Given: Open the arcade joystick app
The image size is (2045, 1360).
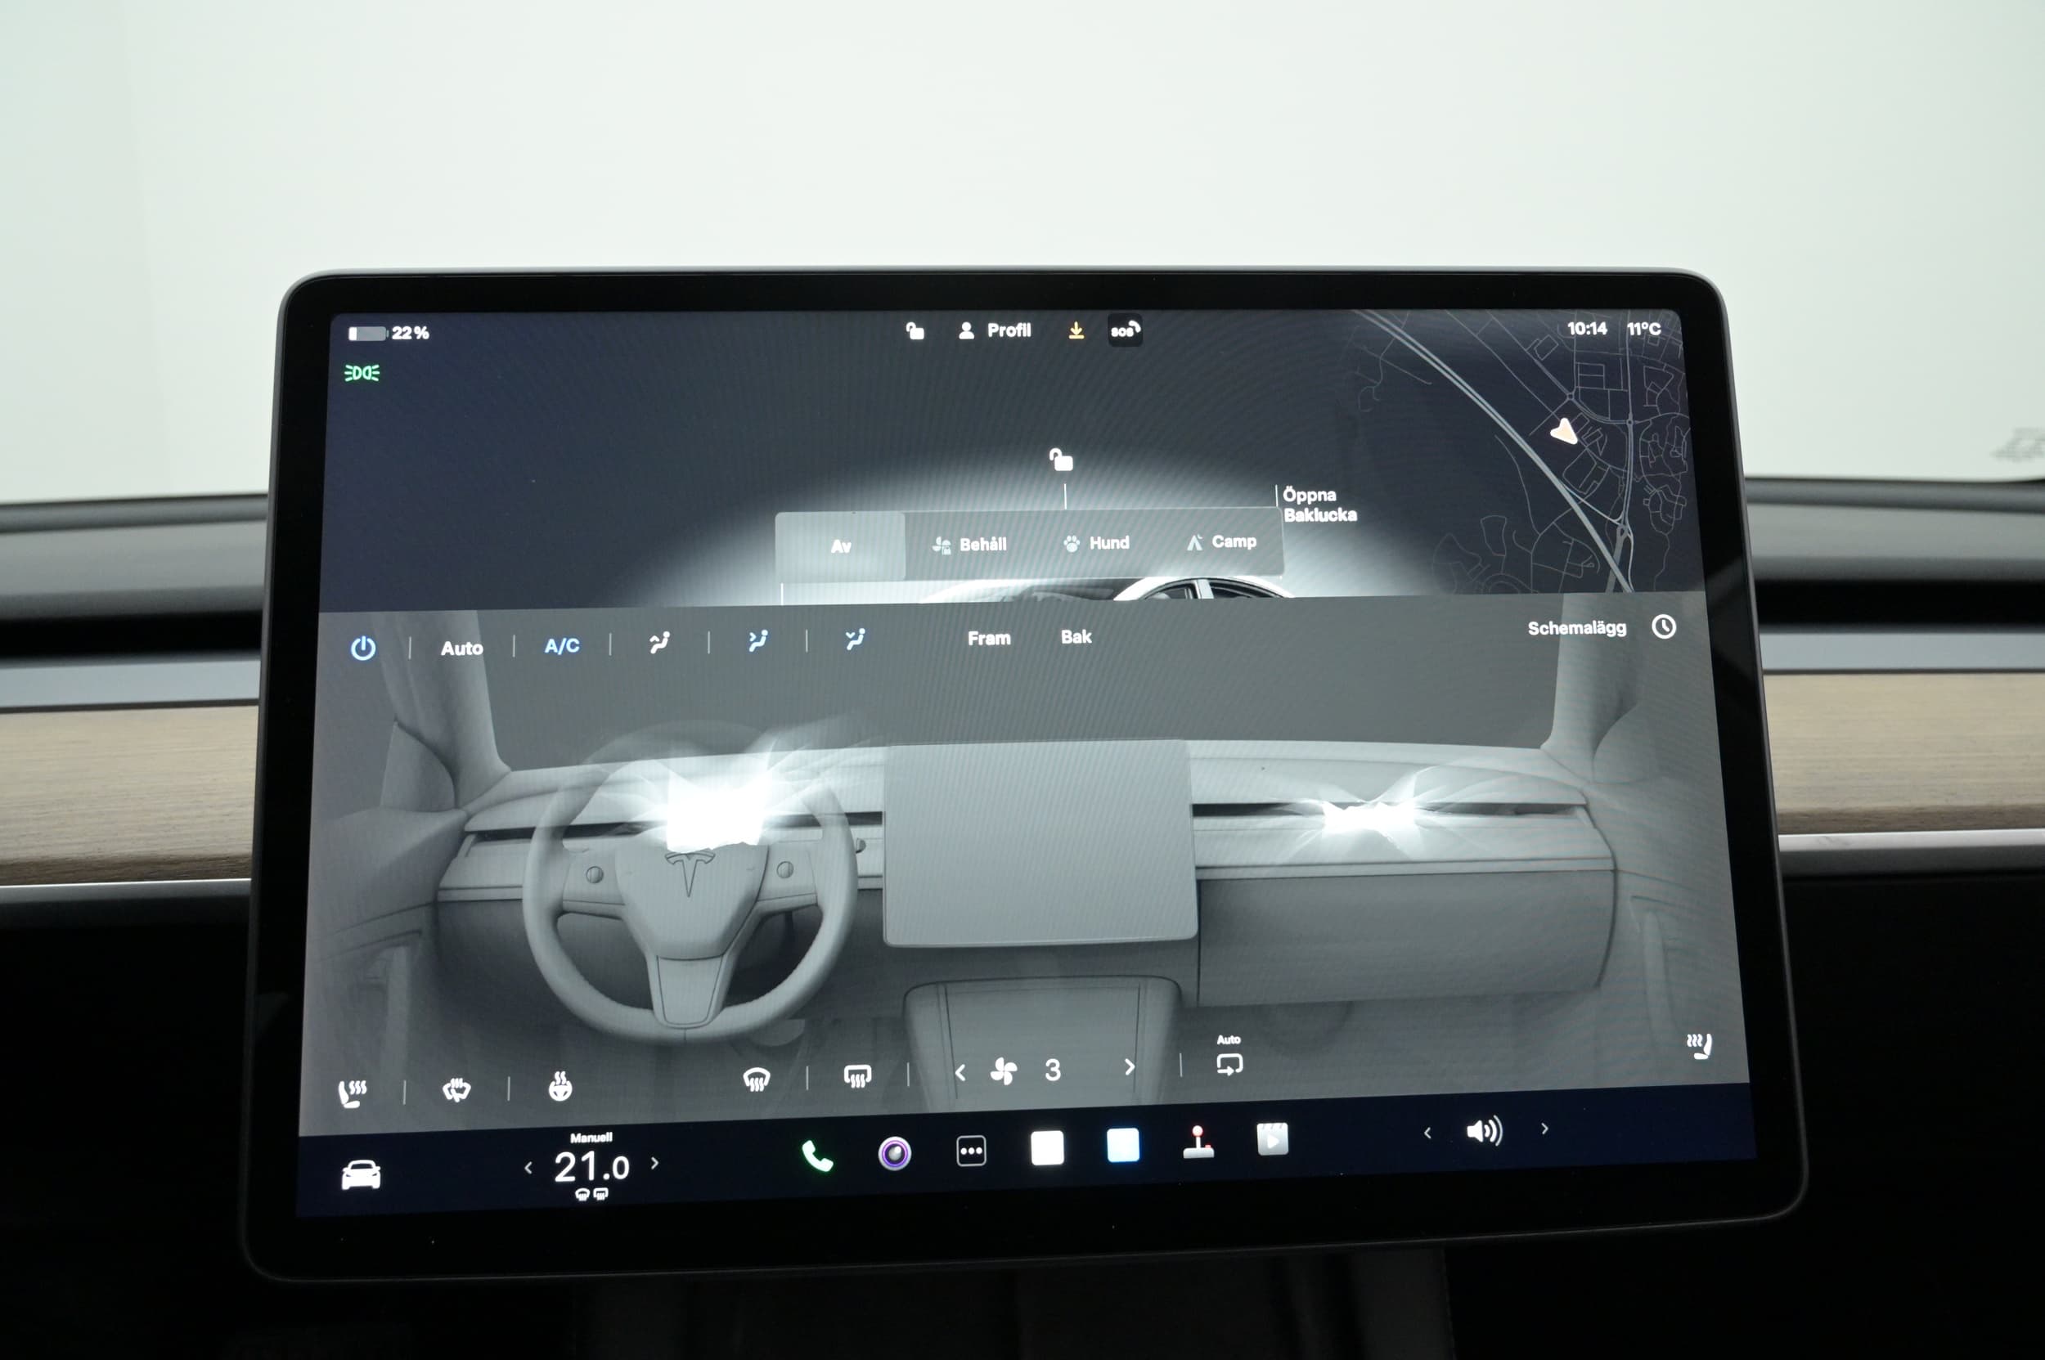Looking at the screenshot, I should coord(1198,1143).
